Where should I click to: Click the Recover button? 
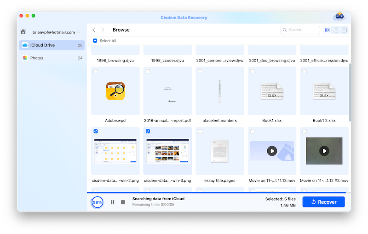tap(324, 202)
